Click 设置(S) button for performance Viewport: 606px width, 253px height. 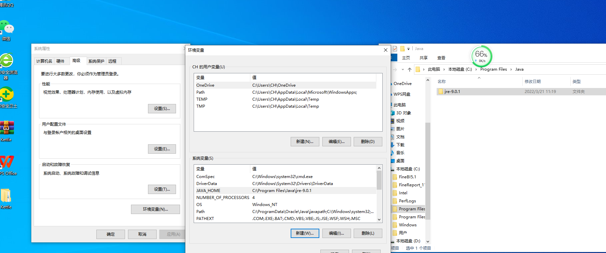(162, 109)
